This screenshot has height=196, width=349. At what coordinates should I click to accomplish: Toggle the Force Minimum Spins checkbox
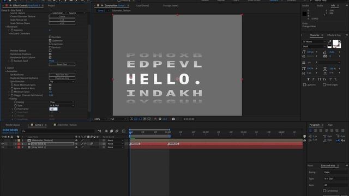[x=50, y=85]
